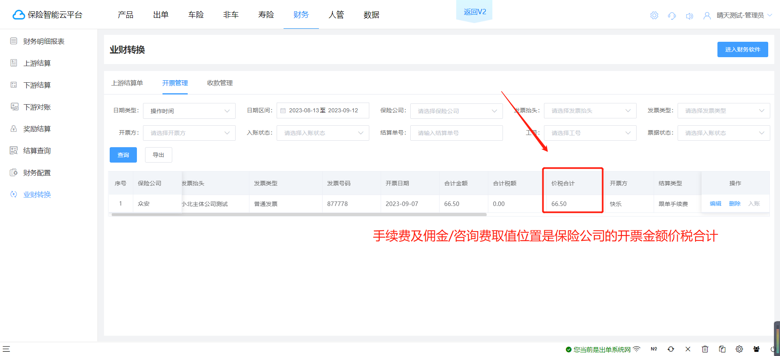The width and height of the screenshot is (780, 356).
Task: Click the table horizontal scrollbar
Action: tap(299, 214)
